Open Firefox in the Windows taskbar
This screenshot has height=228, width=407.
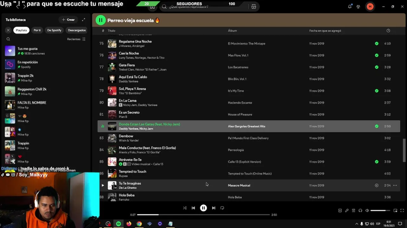(129, 224)
